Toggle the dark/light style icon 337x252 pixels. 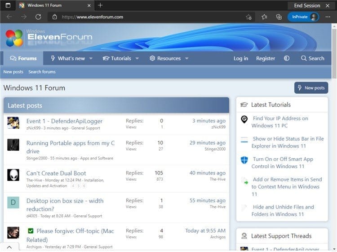click(x=287, y=58)
